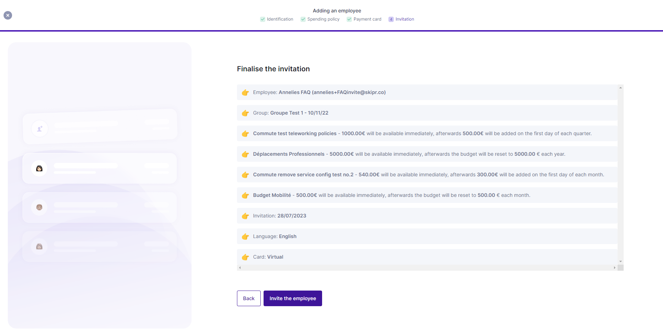Click the Invitation step number 4 badge
Screen dimensions: 663x331
click(x=391, y=19)
